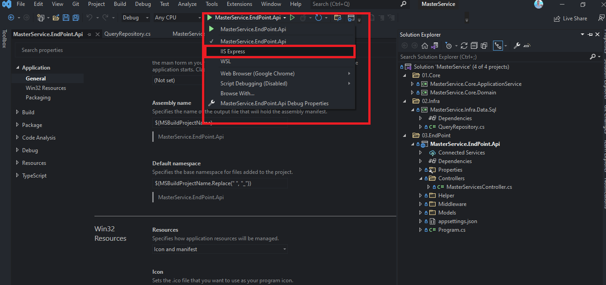Select Connected Services in Solution Explorer

click(461, 153)
